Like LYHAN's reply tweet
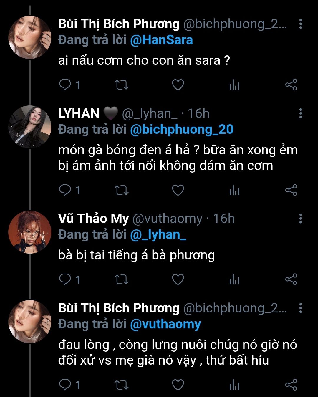Image resolution: width=318 pixels, height=397 pixels. pyautogui.click(x=178, y=190)
